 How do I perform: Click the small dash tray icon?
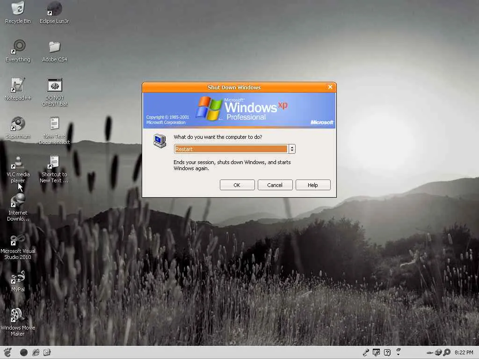point(430,353)
